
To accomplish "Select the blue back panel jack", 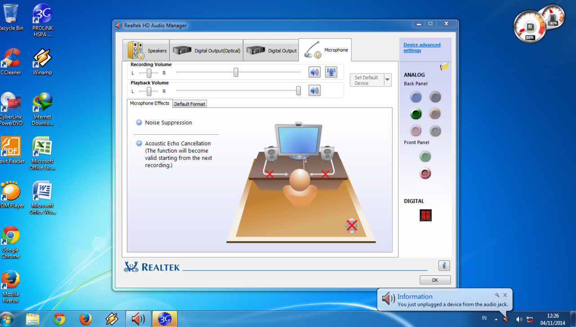I will click(x=416, y=97).
